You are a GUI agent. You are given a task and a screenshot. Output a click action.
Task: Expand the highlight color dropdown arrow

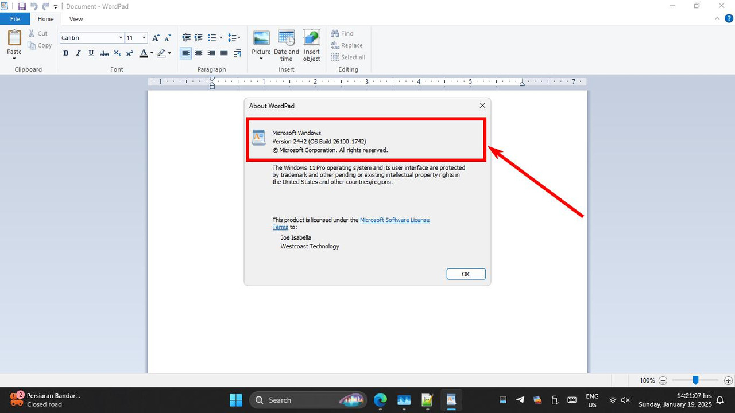169,53
